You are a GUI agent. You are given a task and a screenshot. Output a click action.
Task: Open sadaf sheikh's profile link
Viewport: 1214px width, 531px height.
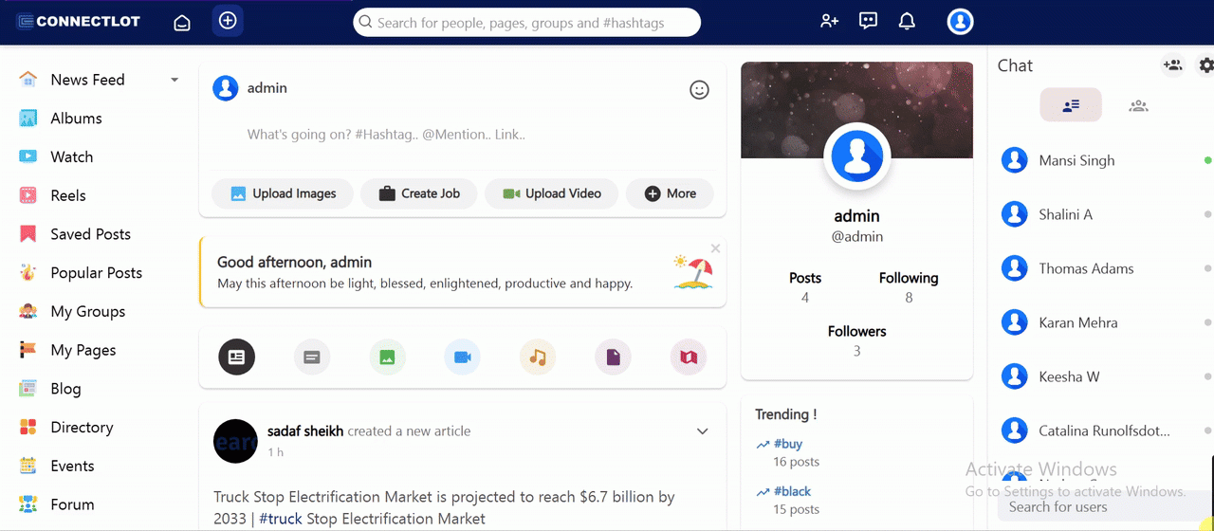(305, 430)
